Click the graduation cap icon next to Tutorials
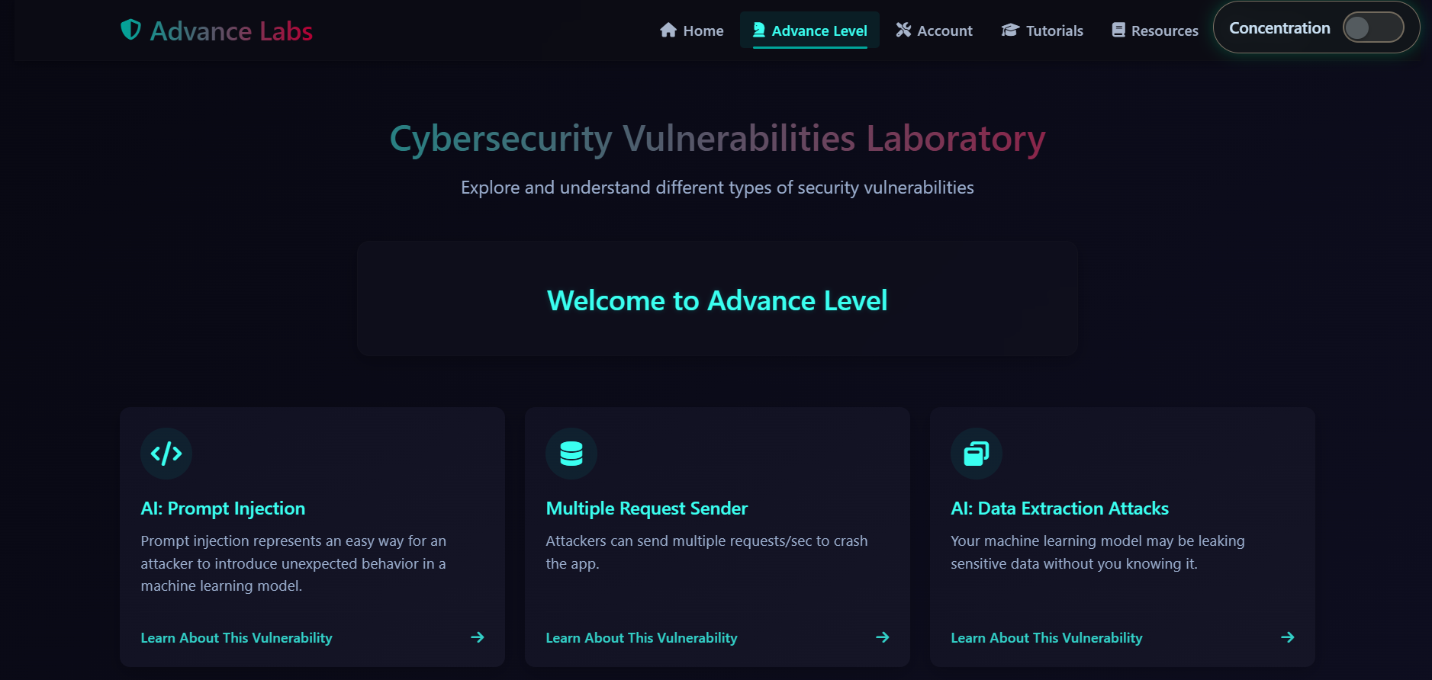This screenshot has width=1432, height=680. [1010, 30]
